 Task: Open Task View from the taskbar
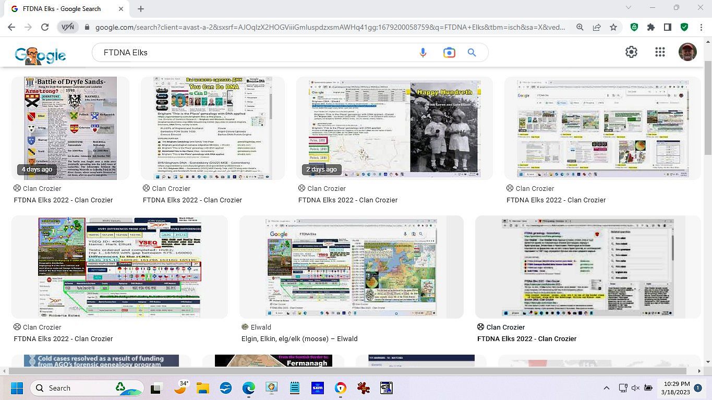156,388
